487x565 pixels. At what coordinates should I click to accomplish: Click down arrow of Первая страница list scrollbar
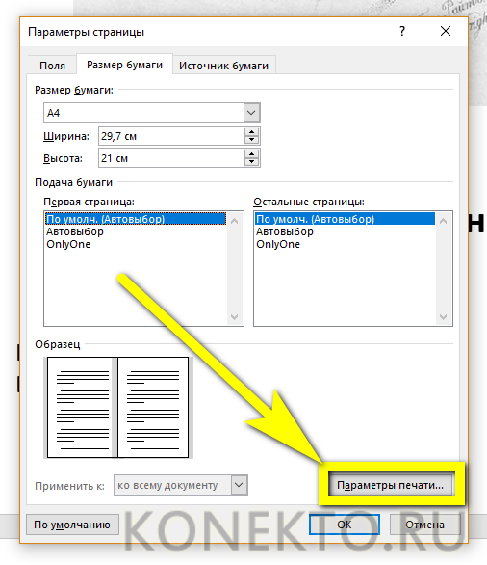click(x=235, y=317)
